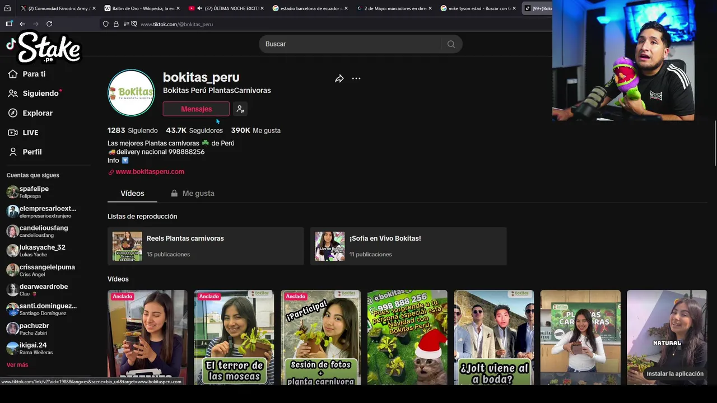This screenshot has height=403, width=717.
Task: Click the page vertical scrollbar
Action: point(715,143)
